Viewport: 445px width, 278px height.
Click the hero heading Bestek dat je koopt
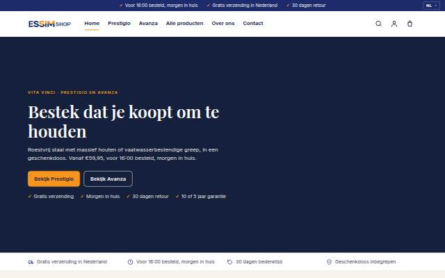click(124, 122)
